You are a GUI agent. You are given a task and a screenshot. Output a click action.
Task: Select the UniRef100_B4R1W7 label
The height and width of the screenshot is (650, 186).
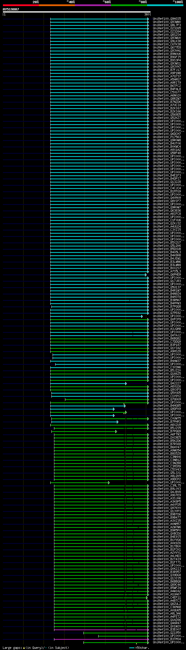[167, 290]
